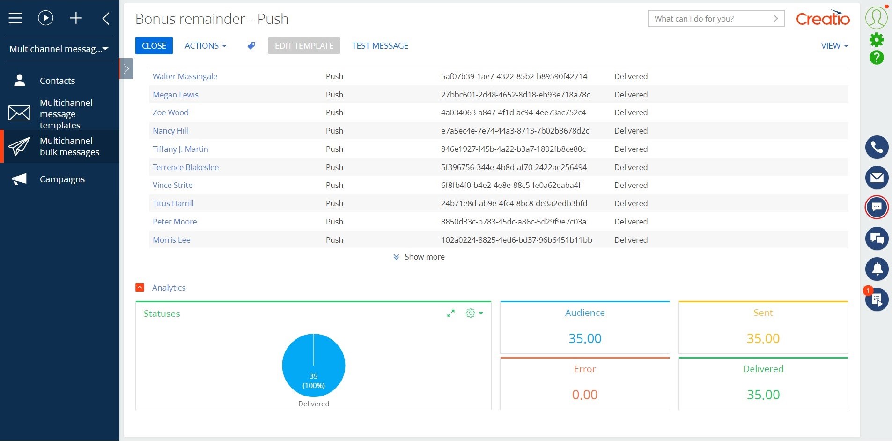Image resolution: width=892 pixels, height=441 pixels.
Task: Open Walter Massingale's contact record
Action: pyautogui.click(x=184, y=76)
